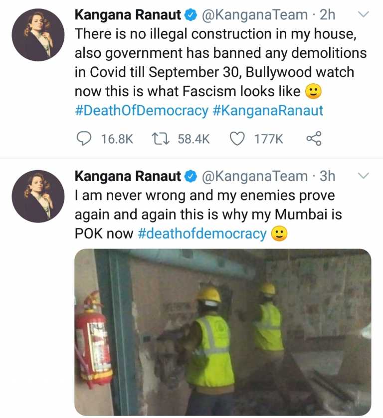Open the #DeathOfDemocracy hashtag in first tweet

pos(142,110)
